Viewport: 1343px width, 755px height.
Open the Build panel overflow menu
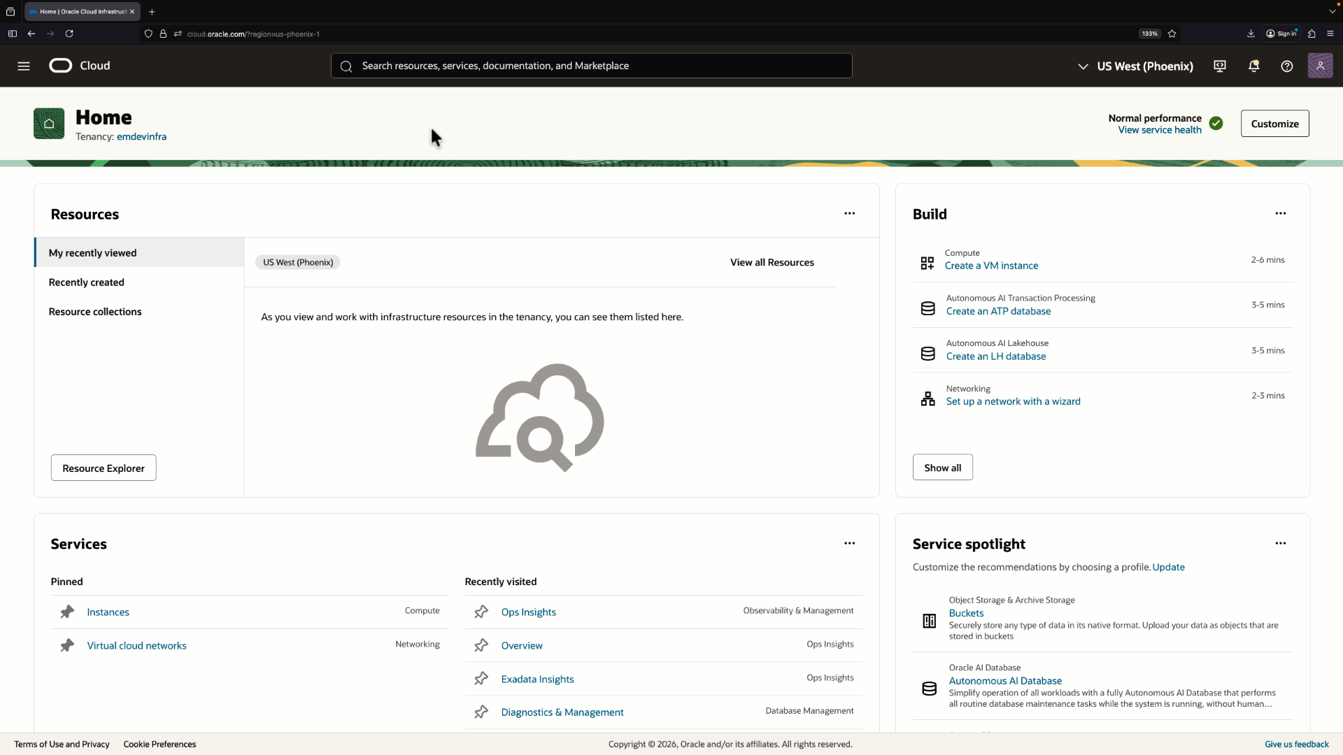coord(1280,213)
